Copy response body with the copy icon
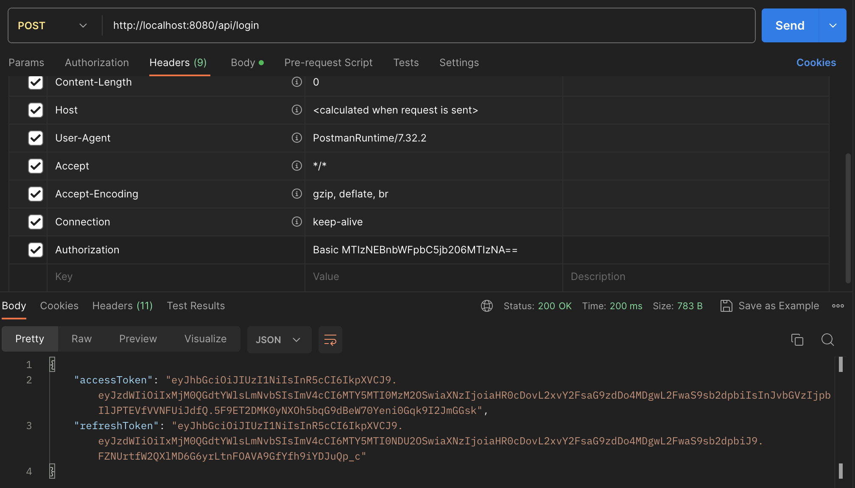 (797, 340)
